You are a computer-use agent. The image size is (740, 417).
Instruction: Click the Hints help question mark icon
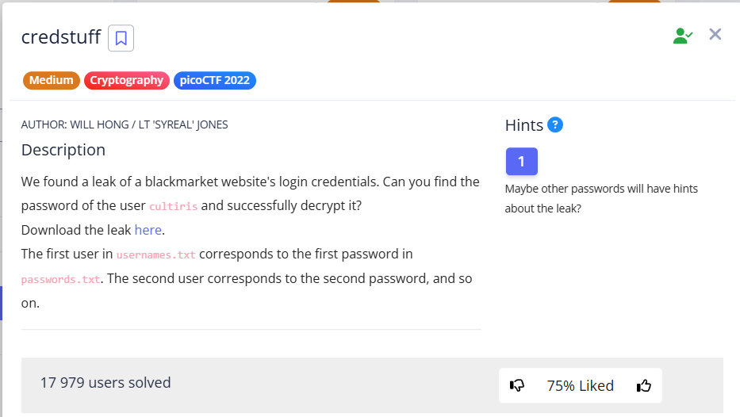point(555,124)
